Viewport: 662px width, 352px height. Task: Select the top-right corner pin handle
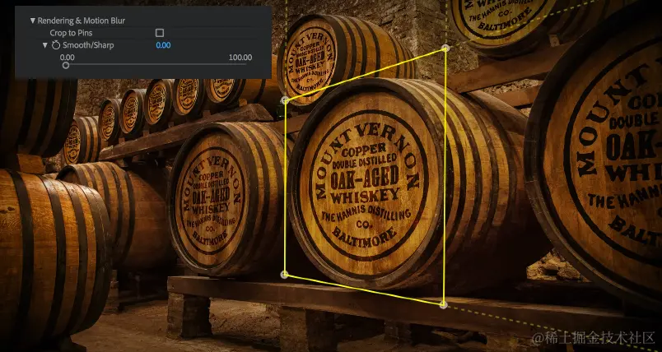pos(445,49)
